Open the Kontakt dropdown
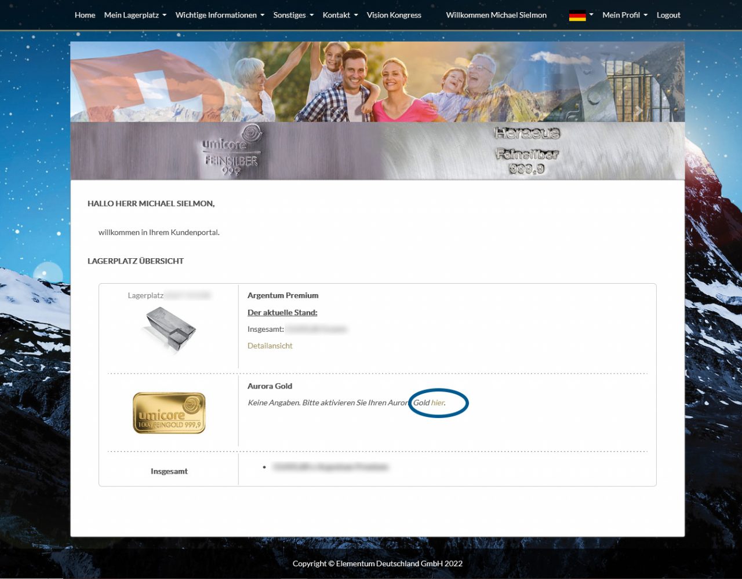742x579 pixels. pyautogui.click(x=340, y=15)
